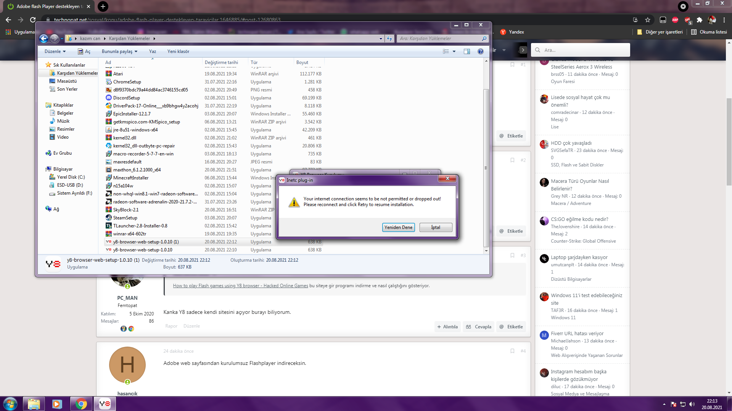Open PC_MAN user profile
Viewport: 732px width, 411px height.
click(x=127, y=298)
